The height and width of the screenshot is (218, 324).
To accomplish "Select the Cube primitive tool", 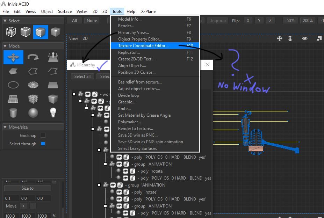I will click(53, 99).
